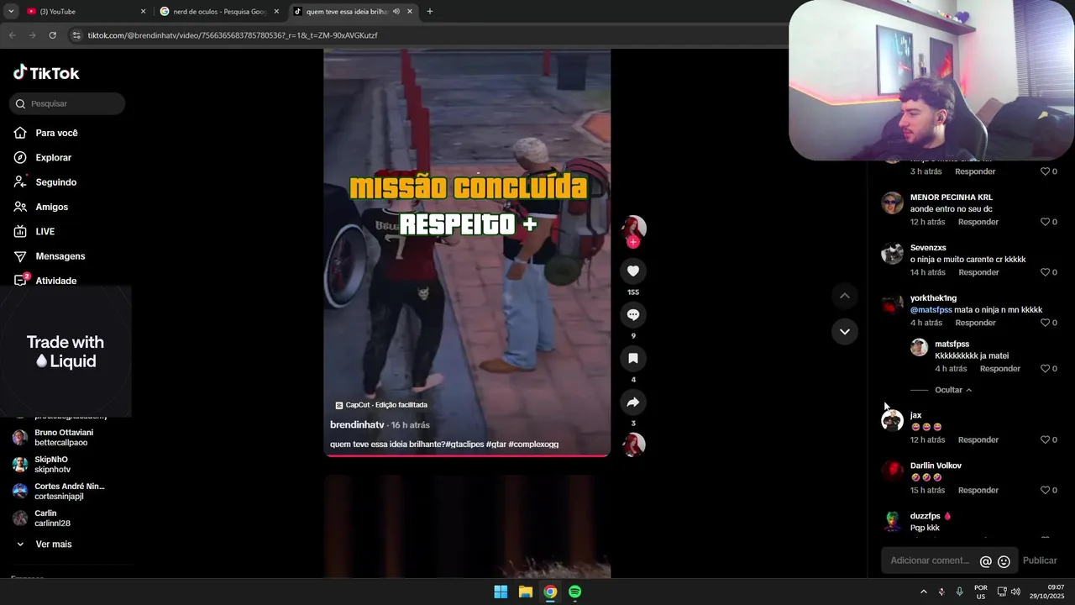Open LIVE in sidebar

(x=45, y=231)
